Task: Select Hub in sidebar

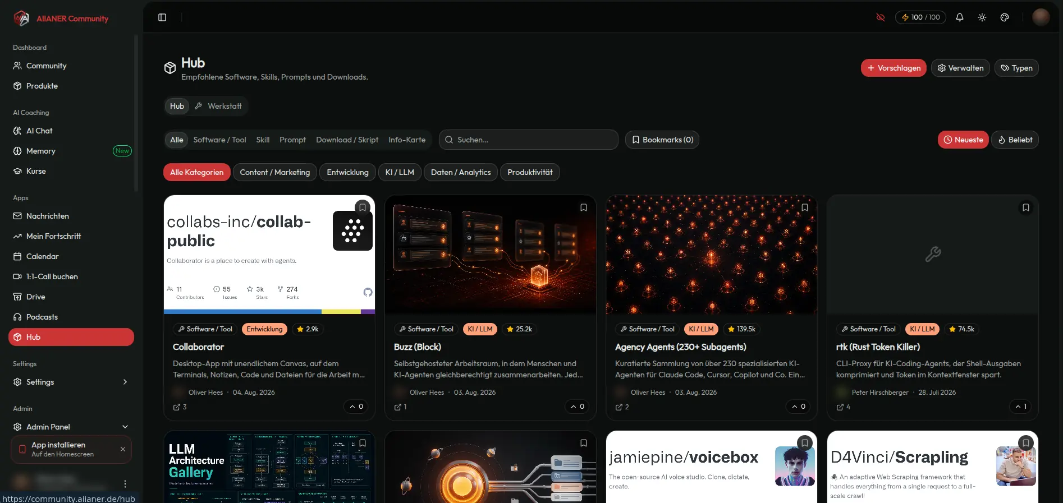Action: (71, 337)
